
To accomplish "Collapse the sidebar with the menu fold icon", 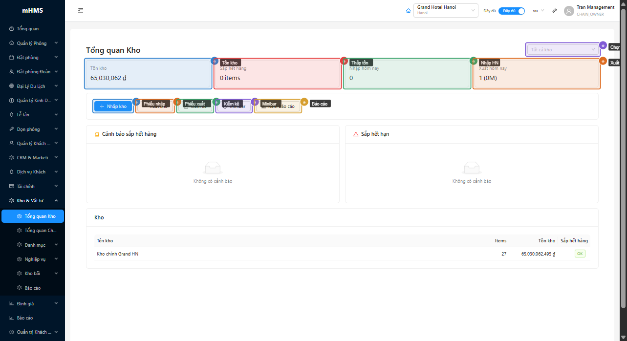I will (x=81, y=10).
